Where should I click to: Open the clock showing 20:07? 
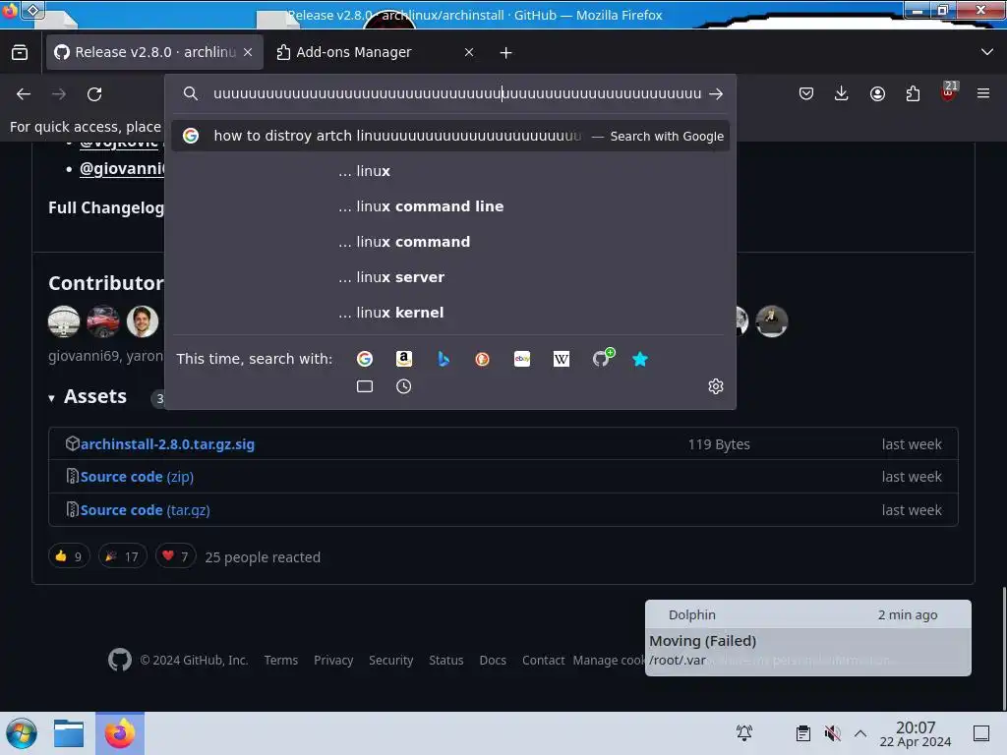[916, 733]
